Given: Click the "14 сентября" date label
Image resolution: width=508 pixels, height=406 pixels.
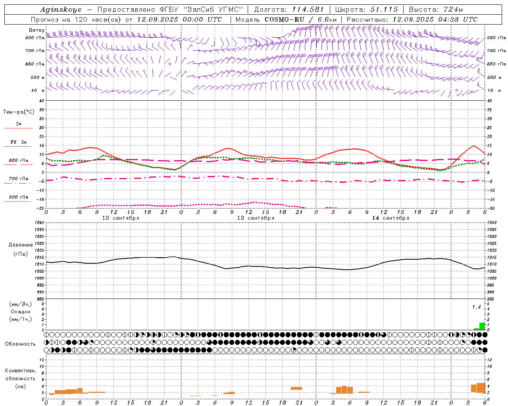Looking at the screenshot, I should 391,218.
